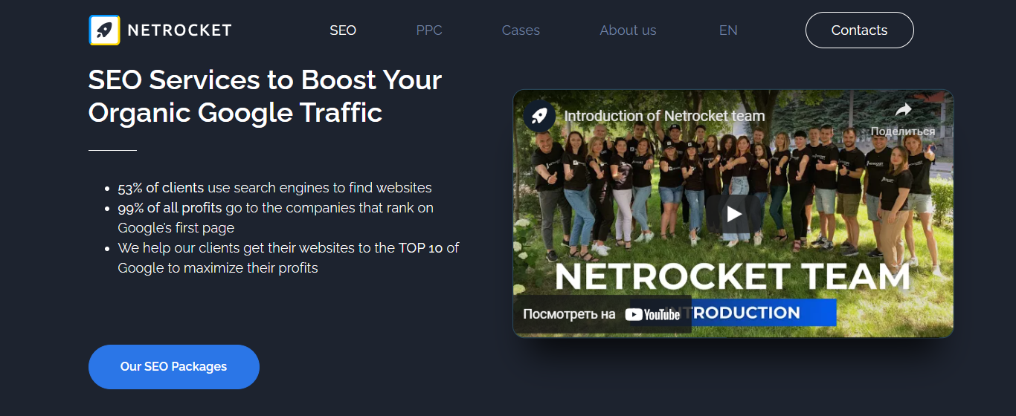This screenshot has width=1016, height=416.
Task: Click the Contacts button
Action: [859, 30]
